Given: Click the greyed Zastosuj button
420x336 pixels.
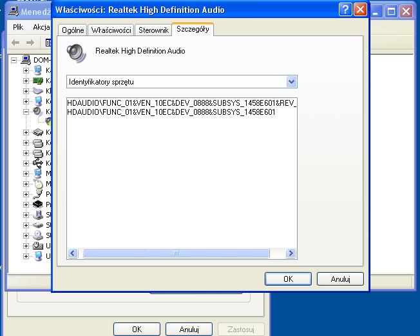Looking at the screenshot, I should [241, 329].
